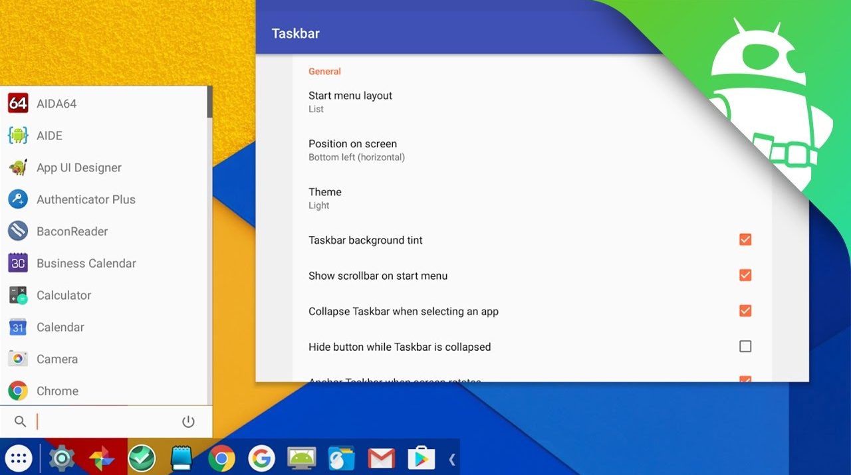Image resolution: width=851 pixels, height=475 pixels.
Task: Click the power icon in start menu
Action: point(188,422)
